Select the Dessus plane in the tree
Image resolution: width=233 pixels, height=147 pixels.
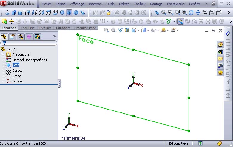[17, 71]
